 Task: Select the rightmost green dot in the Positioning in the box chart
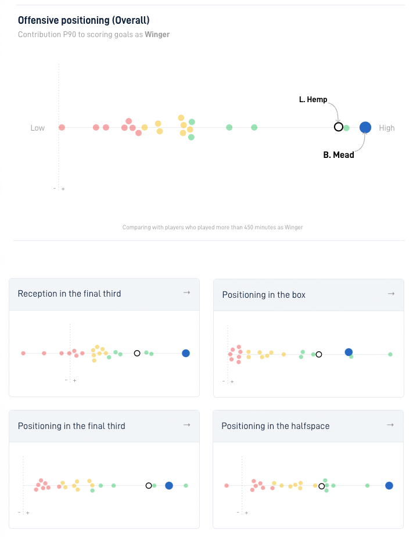pyautogui.click(x=390, y=354)
